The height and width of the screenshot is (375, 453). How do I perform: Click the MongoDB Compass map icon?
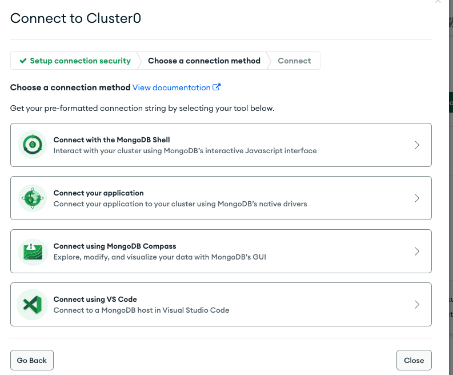pyautogui.click(x=33, y=252)
